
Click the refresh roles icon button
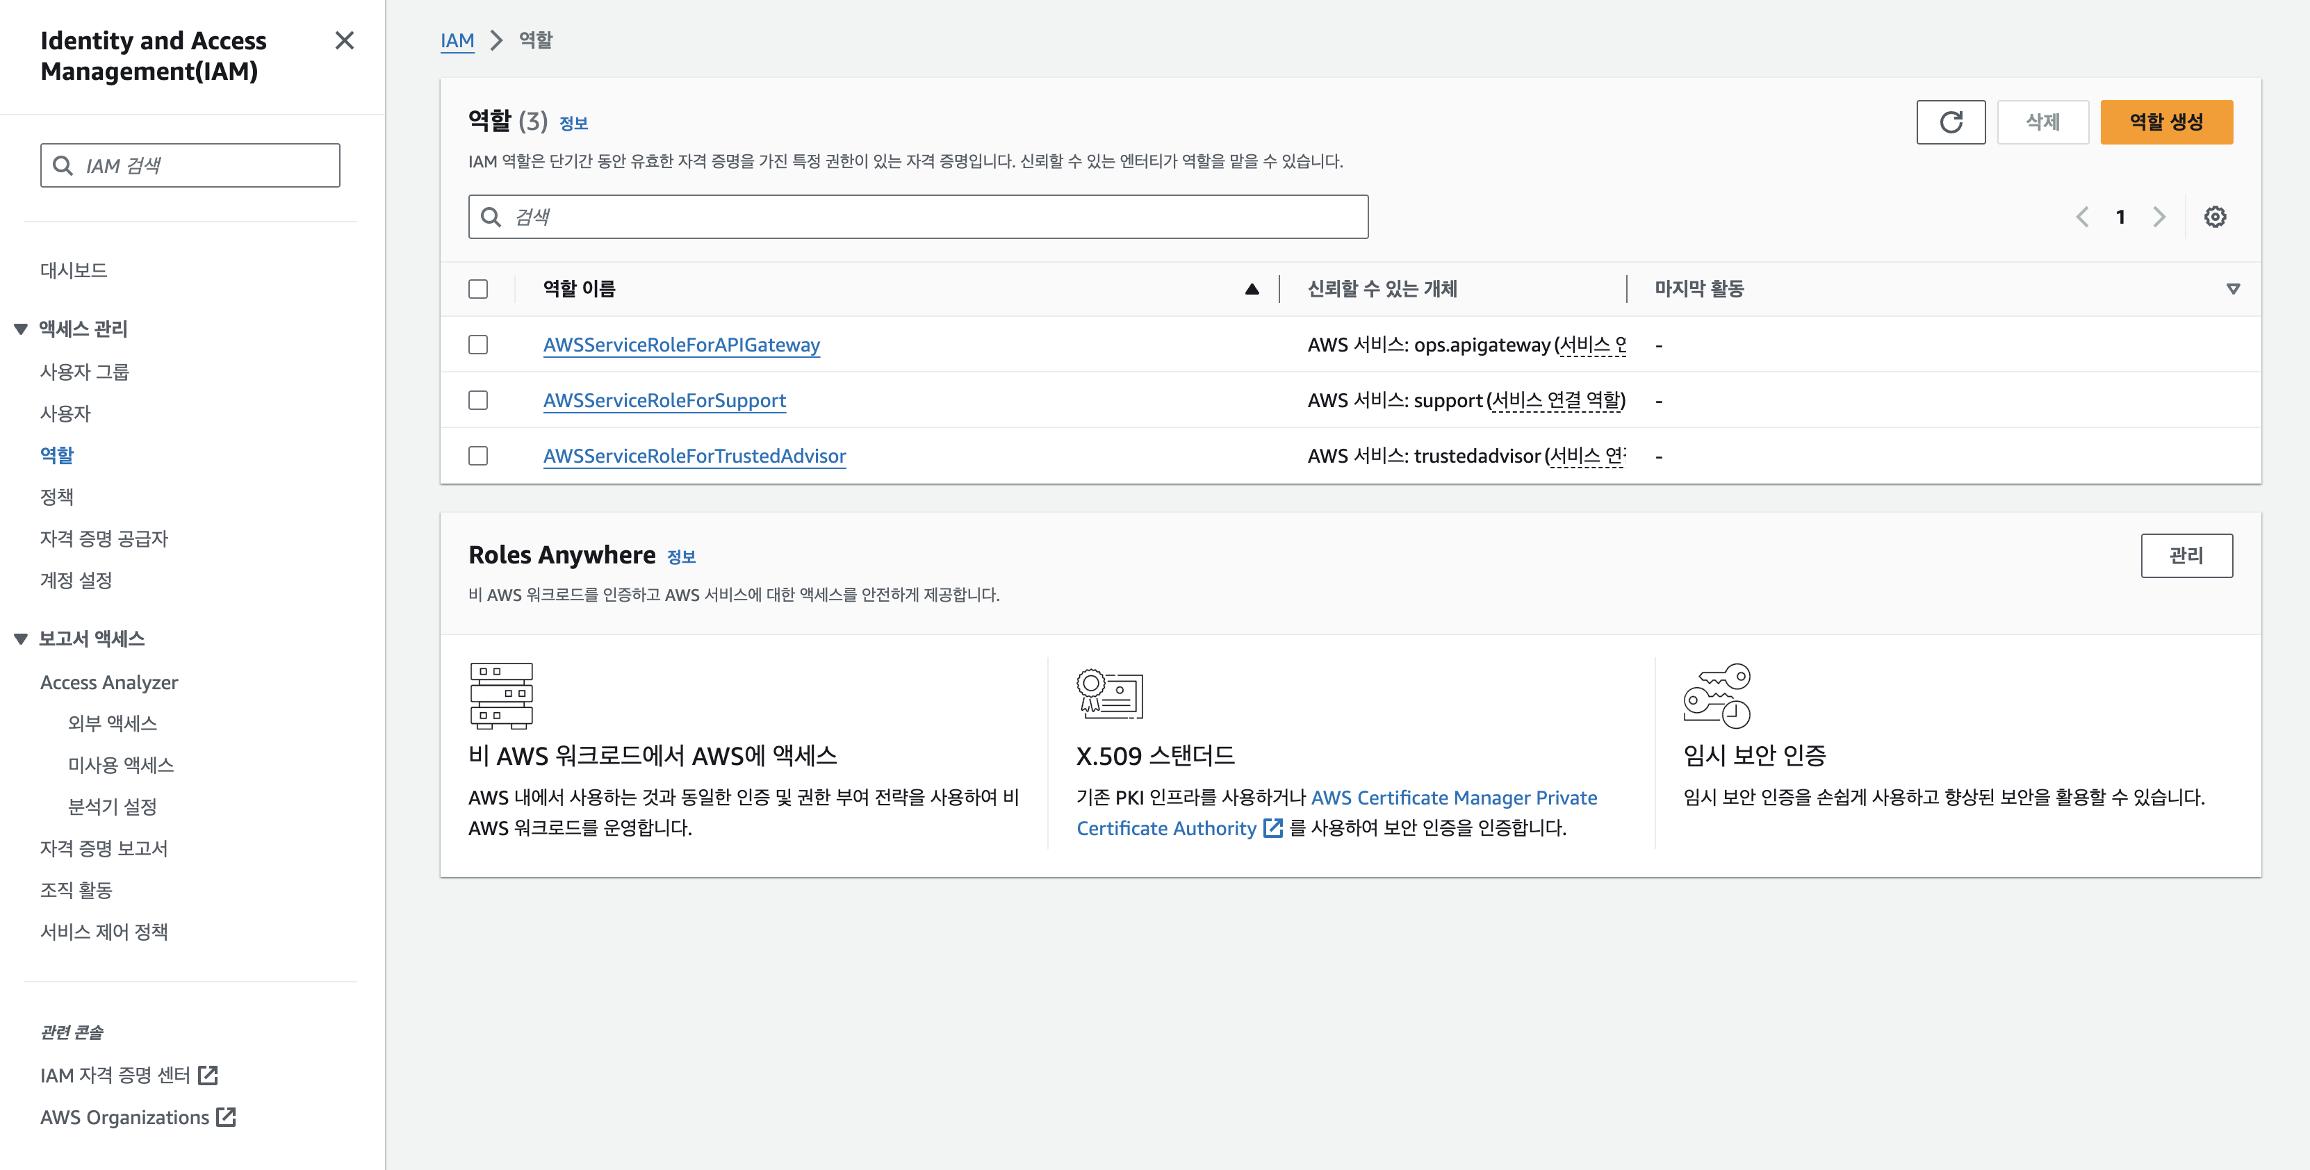1951,122
